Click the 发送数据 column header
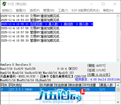Viewport: 121px width, 105px height. click(61, 85)
